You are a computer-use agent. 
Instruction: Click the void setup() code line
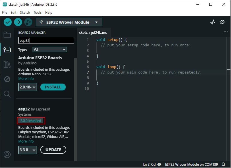tap(112, 40)
